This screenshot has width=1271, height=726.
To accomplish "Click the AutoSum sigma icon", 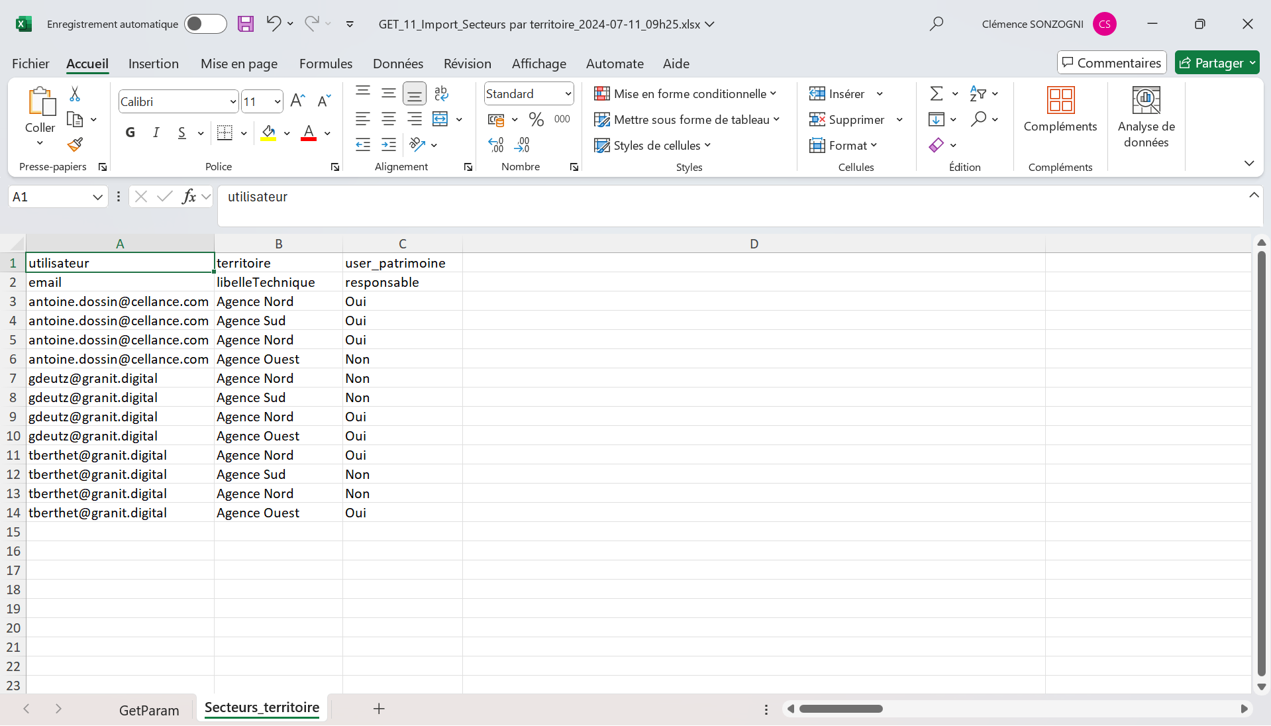I will pos(936,94).
